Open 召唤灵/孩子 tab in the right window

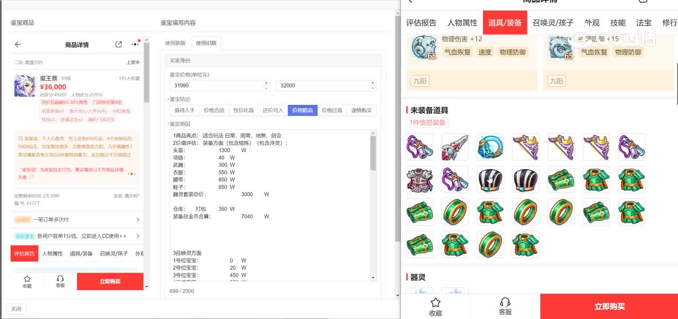[553, 22]
